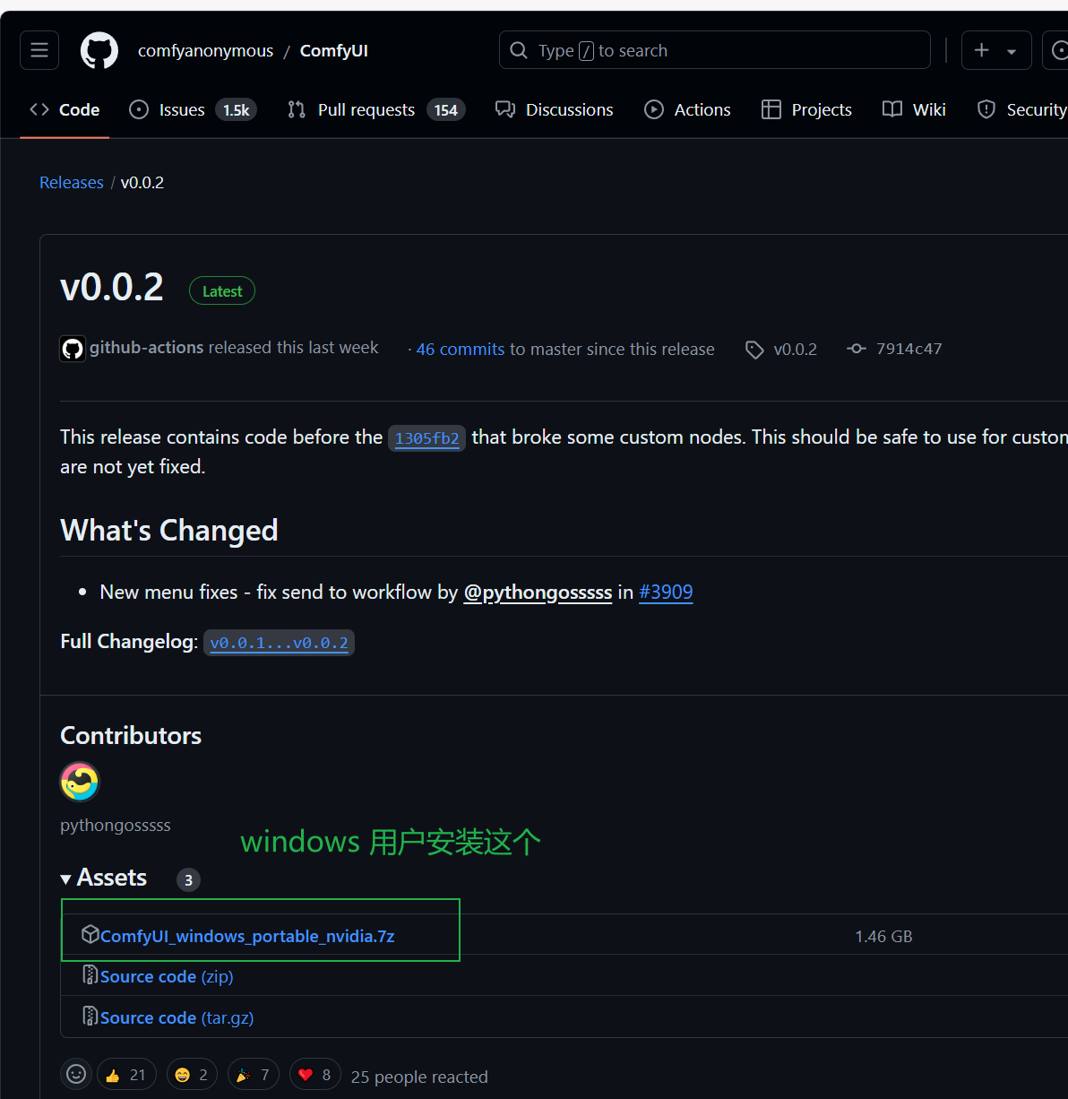Click the package icon beside ComfyUI_windows_portable_nvidia.7z
This screenshot has width=1068, height=1099.
coord(90,935)
